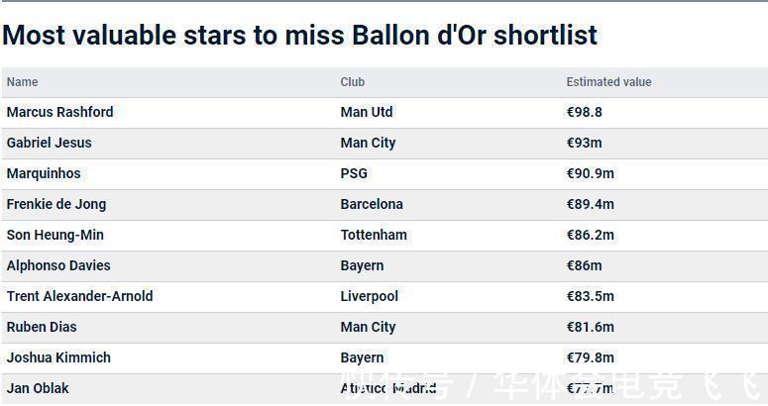Select the Son Heung-Min row name
Viewport: 768px width, 406px height.
[55, 235]
